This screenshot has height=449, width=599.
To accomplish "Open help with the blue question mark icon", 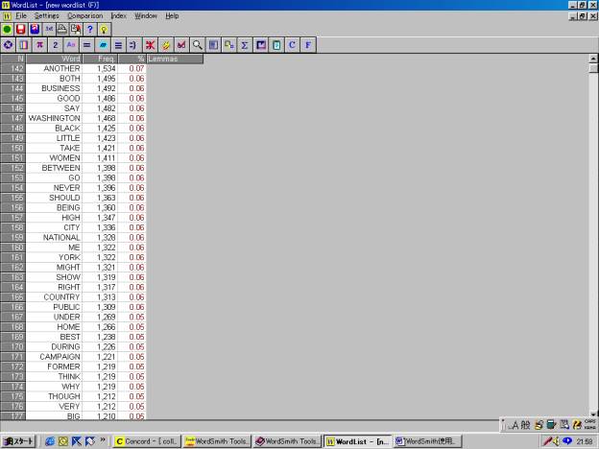I will point(90,30).
